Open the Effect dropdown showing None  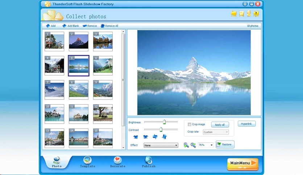point(161,145)
